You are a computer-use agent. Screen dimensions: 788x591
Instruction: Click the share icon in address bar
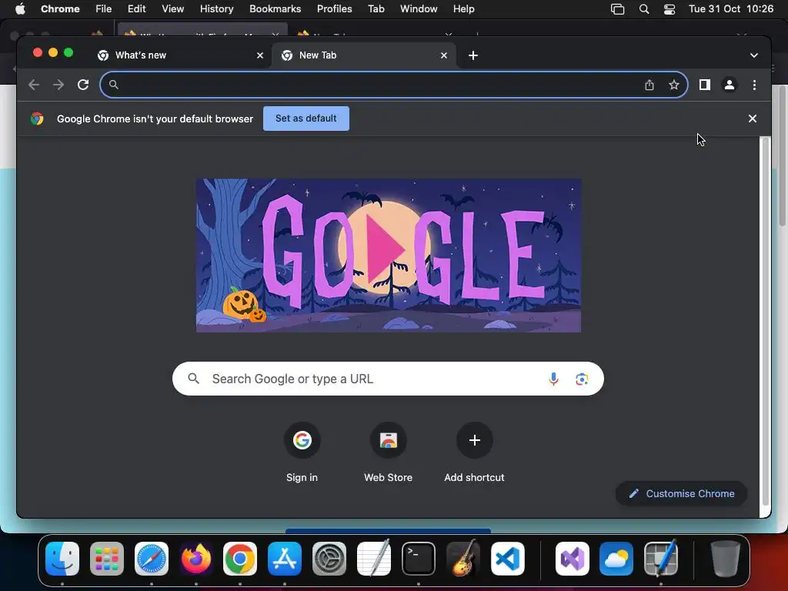coord(649,85)
